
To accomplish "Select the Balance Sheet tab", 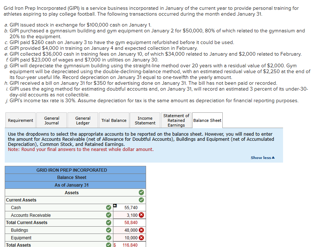I will tap(207, 120).
